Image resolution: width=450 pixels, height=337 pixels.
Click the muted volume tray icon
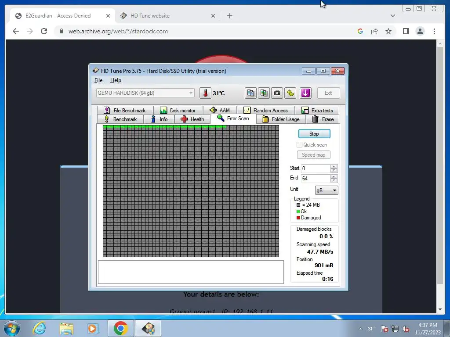(x=406, y=329)
